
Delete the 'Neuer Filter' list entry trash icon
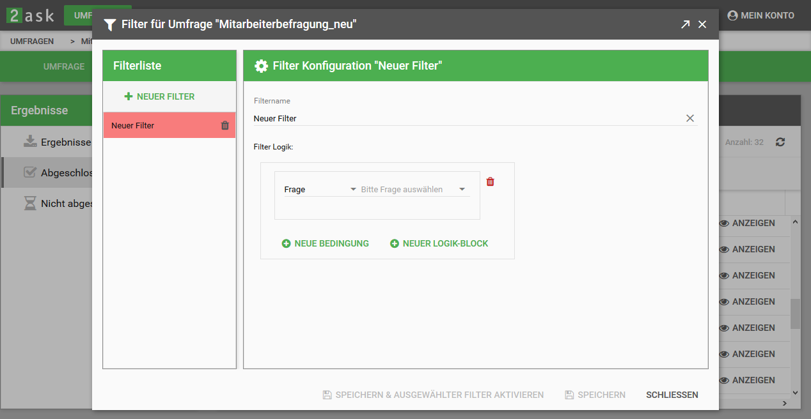[x=225, y=126]
